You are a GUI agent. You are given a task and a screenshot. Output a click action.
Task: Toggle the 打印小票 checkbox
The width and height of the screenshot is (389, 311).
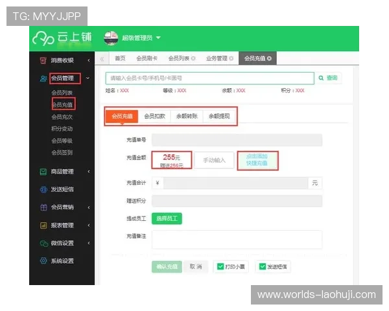coord(220,266)
